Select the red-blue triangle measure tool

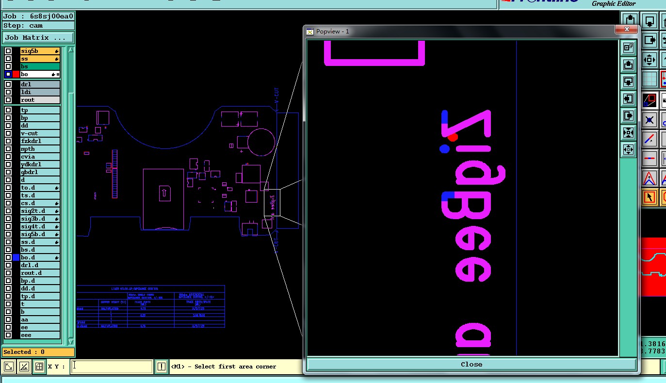[x=650, y=178]
